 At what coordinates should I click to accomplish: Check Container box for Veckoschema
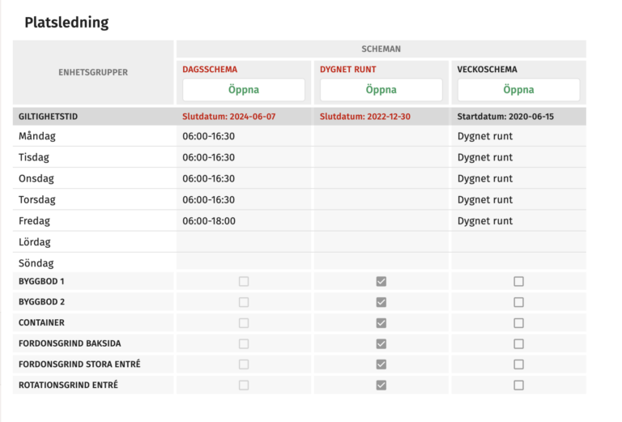point(518,323)
